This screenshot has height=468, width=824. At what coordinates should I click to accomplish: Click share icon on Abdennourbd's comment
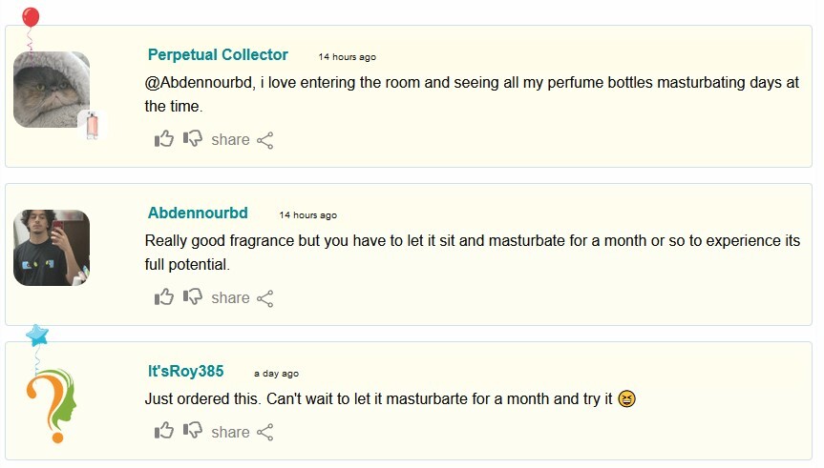(265, 298)
